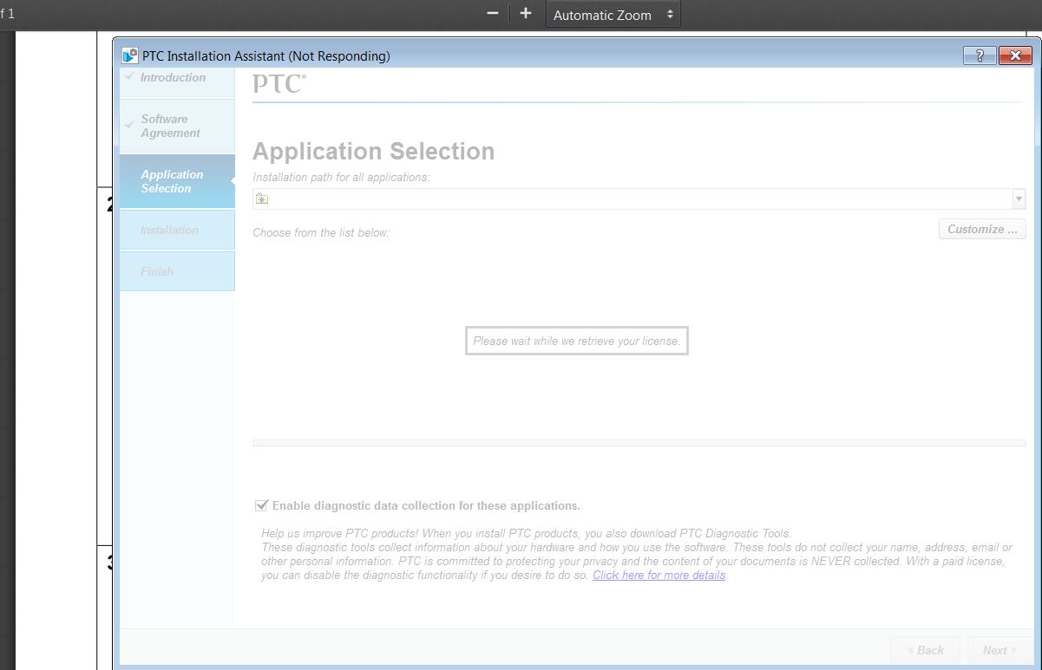1042x670 pixels.
Task: Expand the installation path dropdown arrow
Action: [x=1019, y=198]
